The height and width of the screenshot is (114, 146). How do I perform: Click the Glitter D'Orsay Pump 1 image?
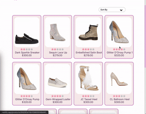click(119, 32)
